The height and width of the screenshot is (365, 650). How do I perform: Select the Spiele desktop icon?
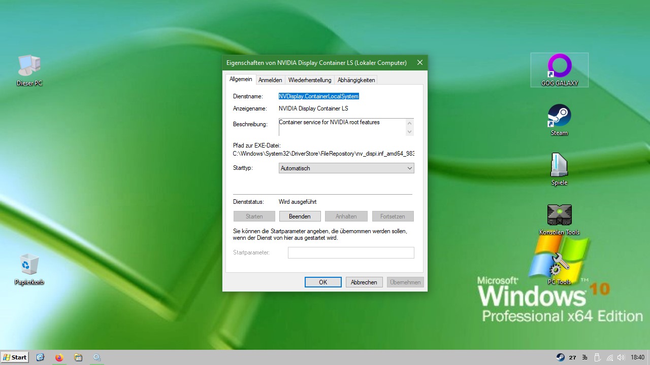tap(560, 170)
